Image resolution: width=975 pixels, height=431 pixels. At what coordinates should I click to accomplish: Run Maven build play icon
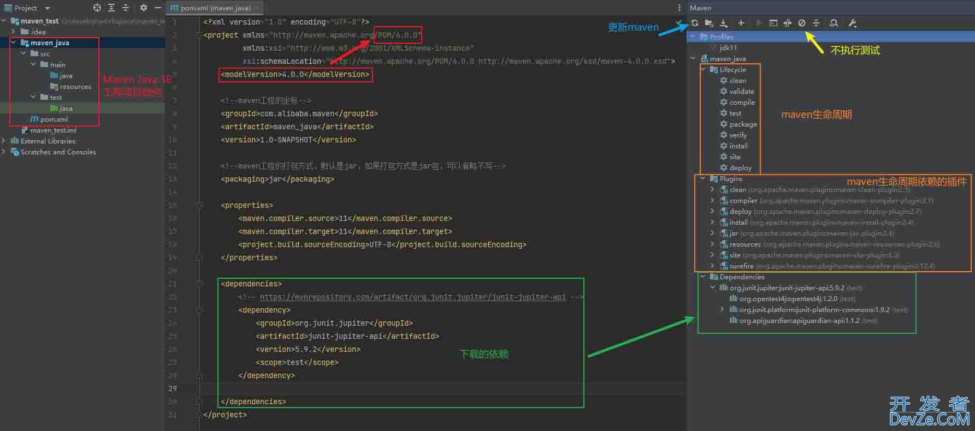pyautogui.click(x=759, y=23)
